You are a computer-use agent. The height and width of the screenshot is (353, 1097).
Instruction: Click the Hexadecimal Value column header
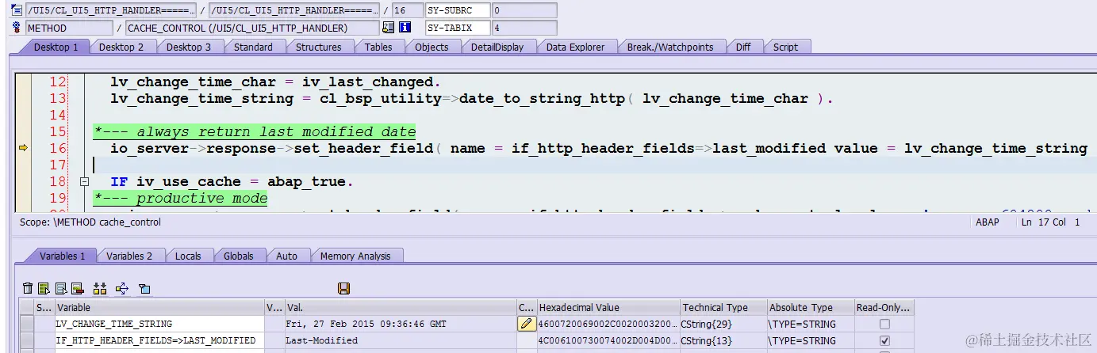[x=608, y=307]
